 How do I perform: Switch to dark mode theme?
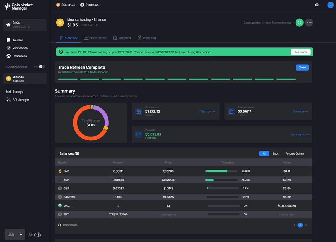click(38, 234)
